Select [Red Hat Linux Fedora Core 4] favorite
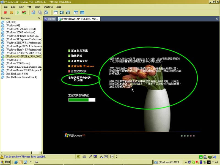 pos(21,77)
